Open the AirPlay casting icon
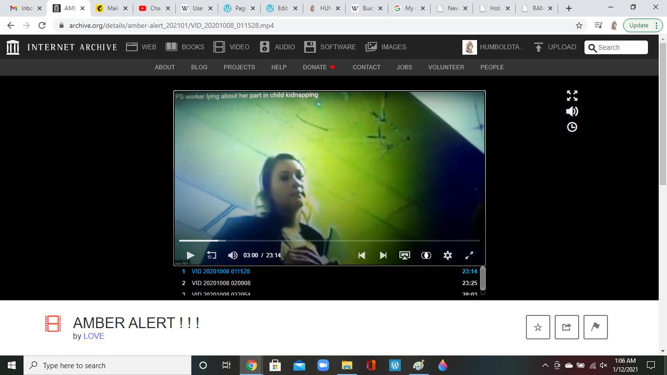Viewport: 667px width, 375px height. [405, 255]
